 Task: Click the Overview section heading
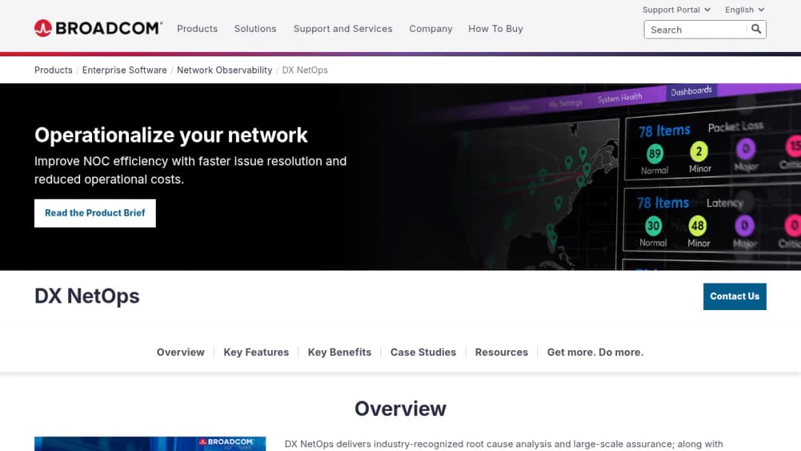point(400,409)
